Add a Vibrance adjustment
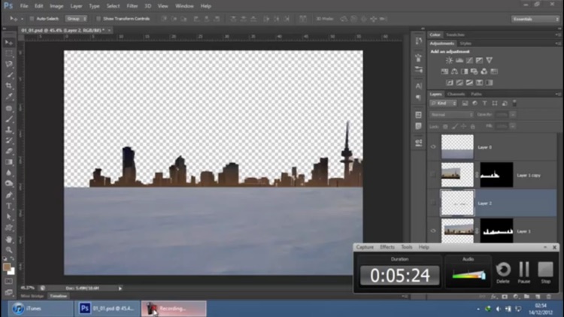The image size is (564, 317). 490,60
